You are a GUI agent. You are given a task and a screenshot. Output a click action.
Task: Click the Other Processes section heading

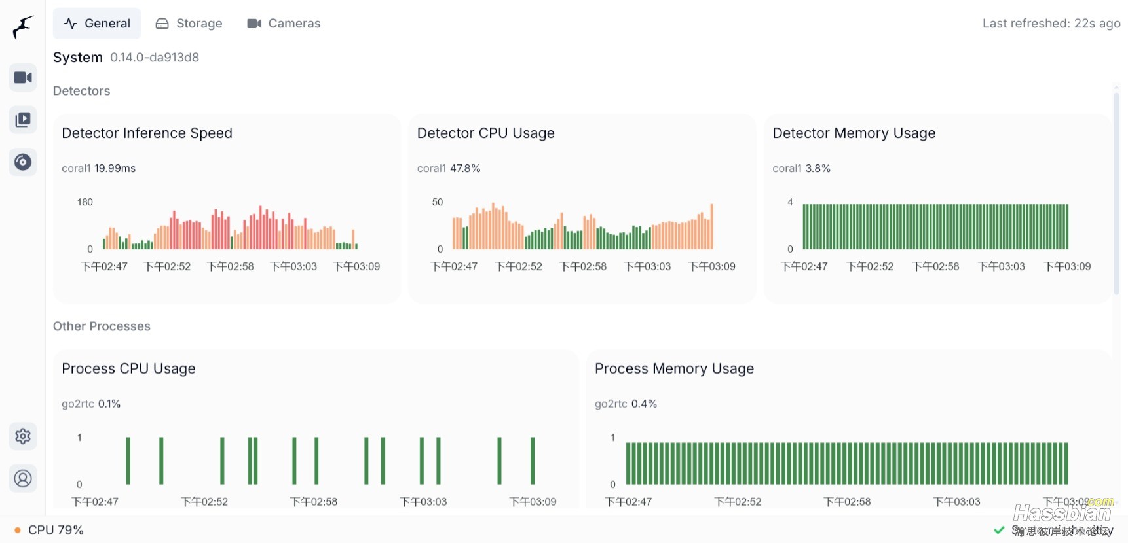pyautogui.click(x=102, y=326)
